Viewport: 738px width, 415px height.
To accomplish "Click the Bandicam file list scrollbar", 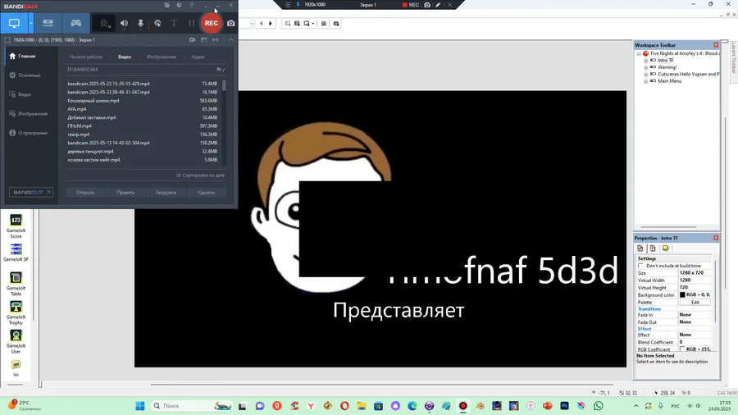I will [x=224, y=85].
